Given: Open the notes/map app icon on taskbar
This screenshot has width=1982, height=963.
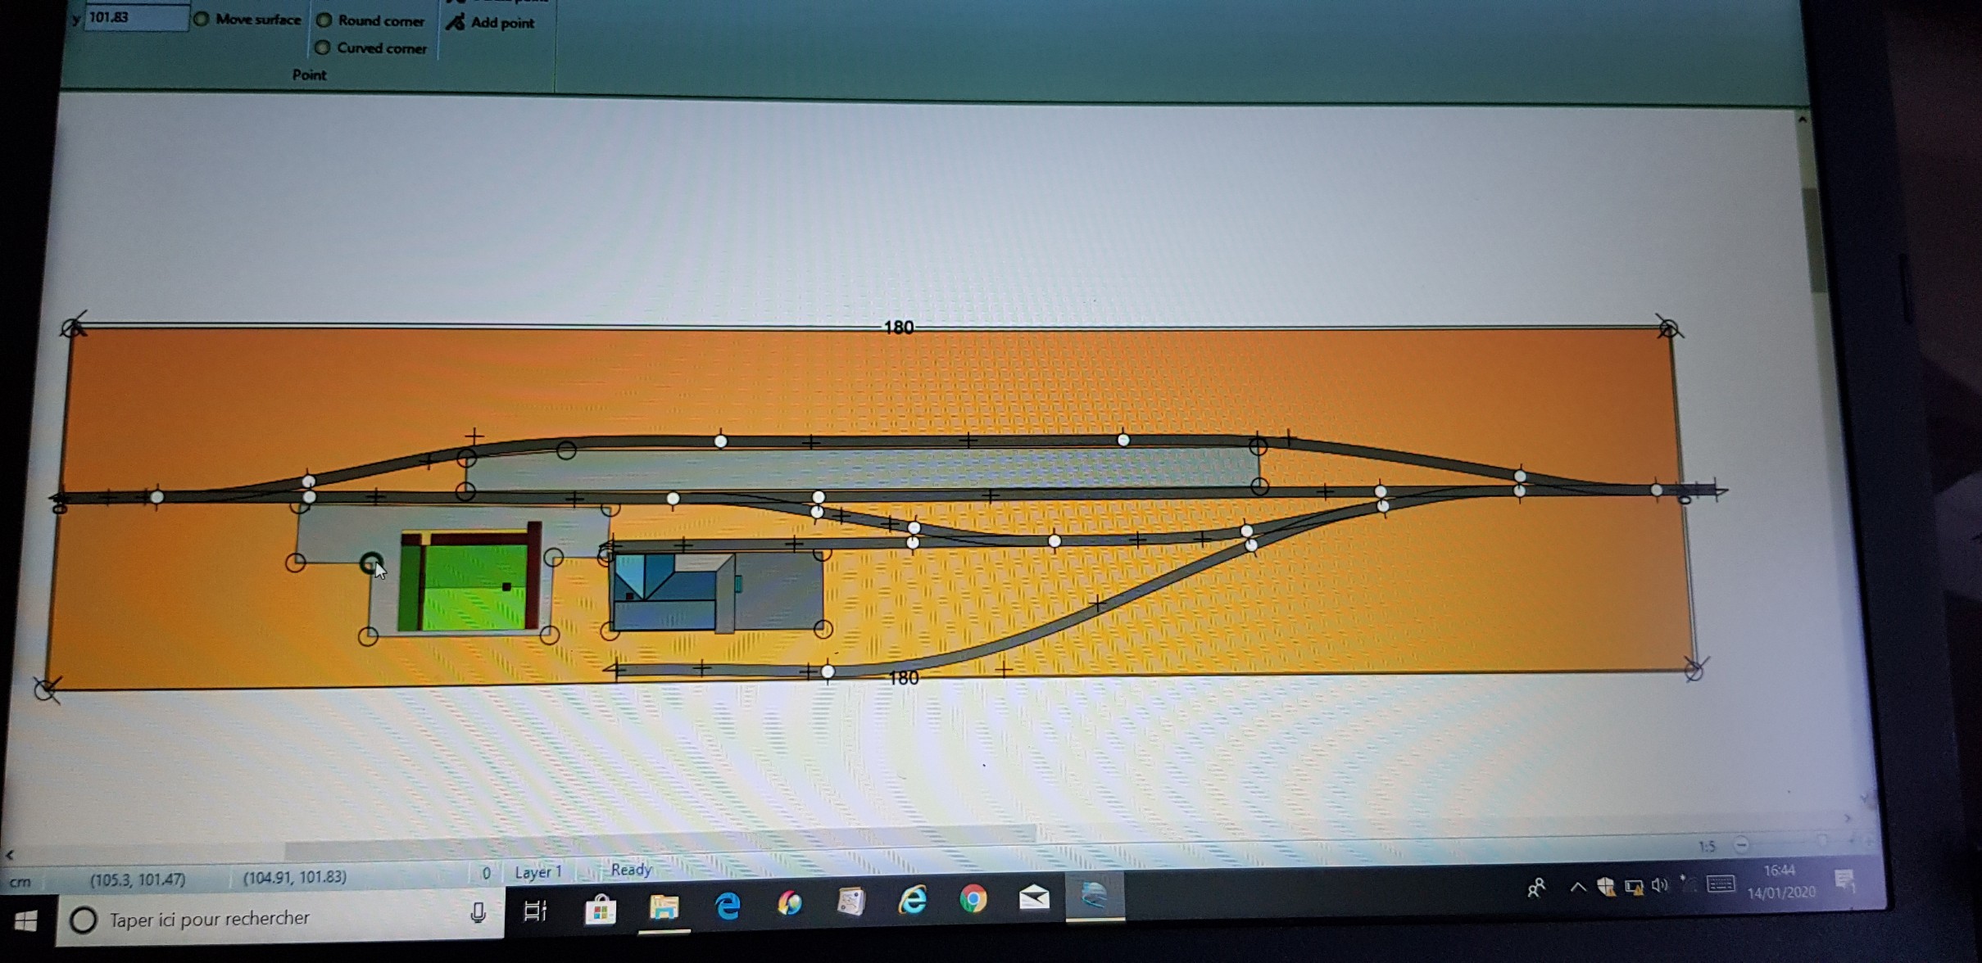Looking at the screenshot, I should click(851, 901).
